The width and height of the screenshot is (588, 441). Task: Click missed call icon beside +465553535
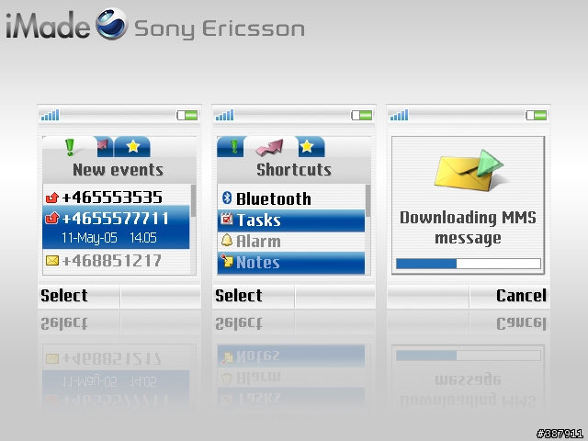[x=52, y=198]
